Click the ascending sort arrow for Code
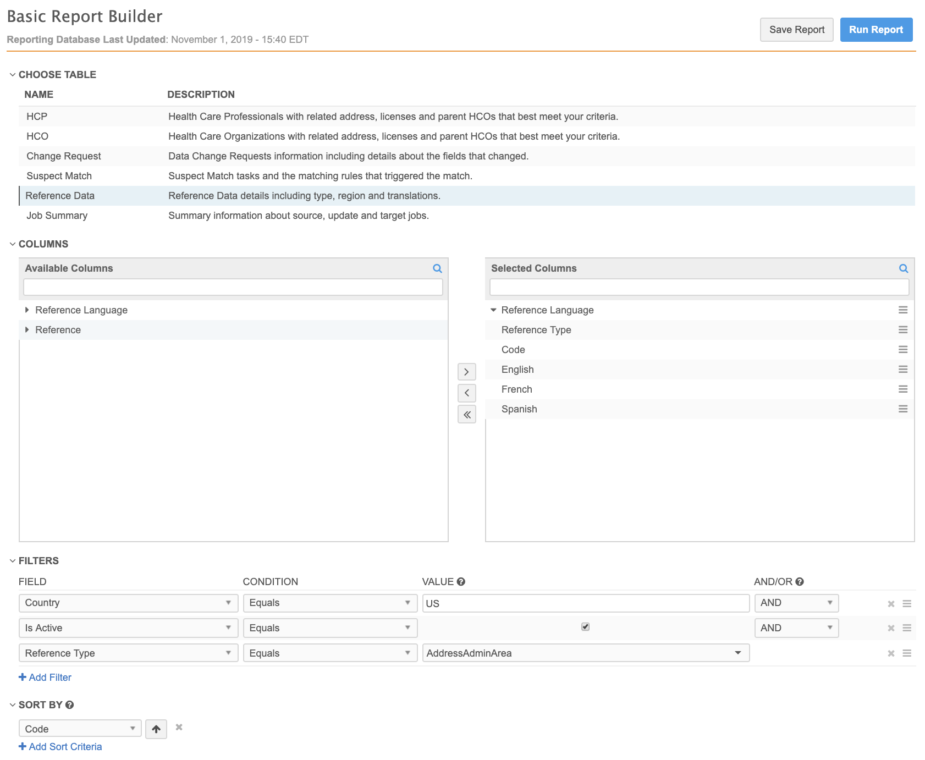Image resolution: width=925 pixels, height=760 pixels. tap(156, 729)
